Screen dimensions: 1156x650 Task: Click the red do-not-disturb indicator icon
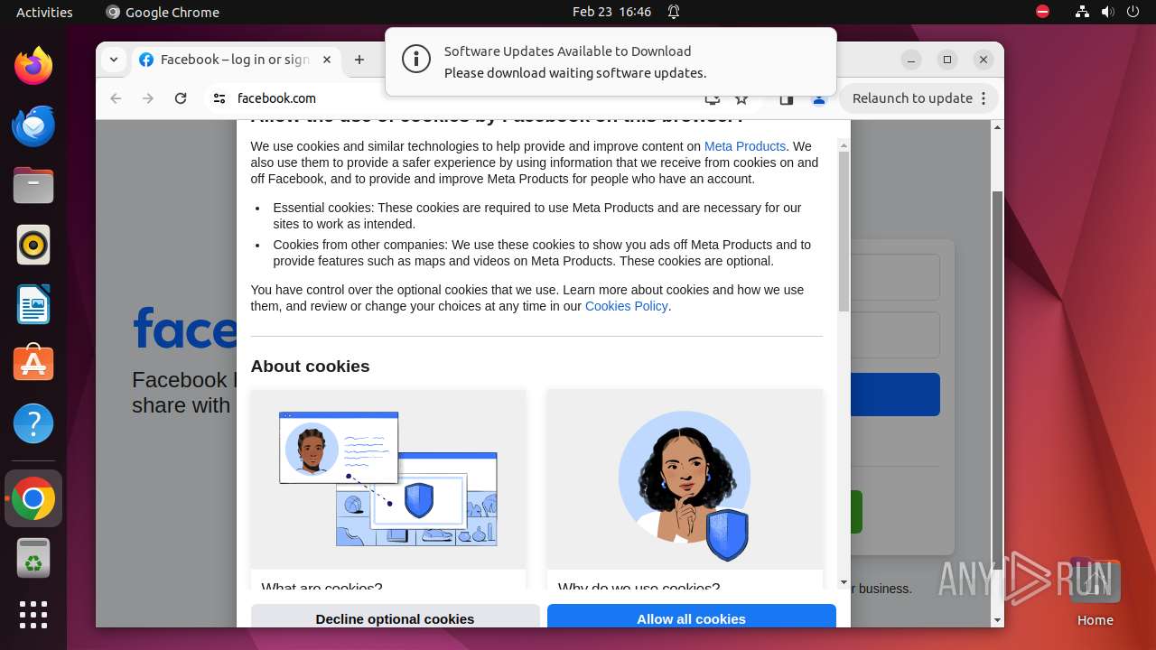(x=1043, y=12)
